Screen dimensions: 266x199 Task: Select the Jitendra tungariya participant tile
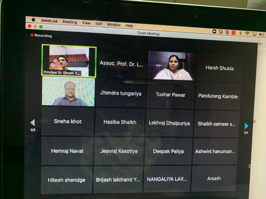[x=120, y=93]
